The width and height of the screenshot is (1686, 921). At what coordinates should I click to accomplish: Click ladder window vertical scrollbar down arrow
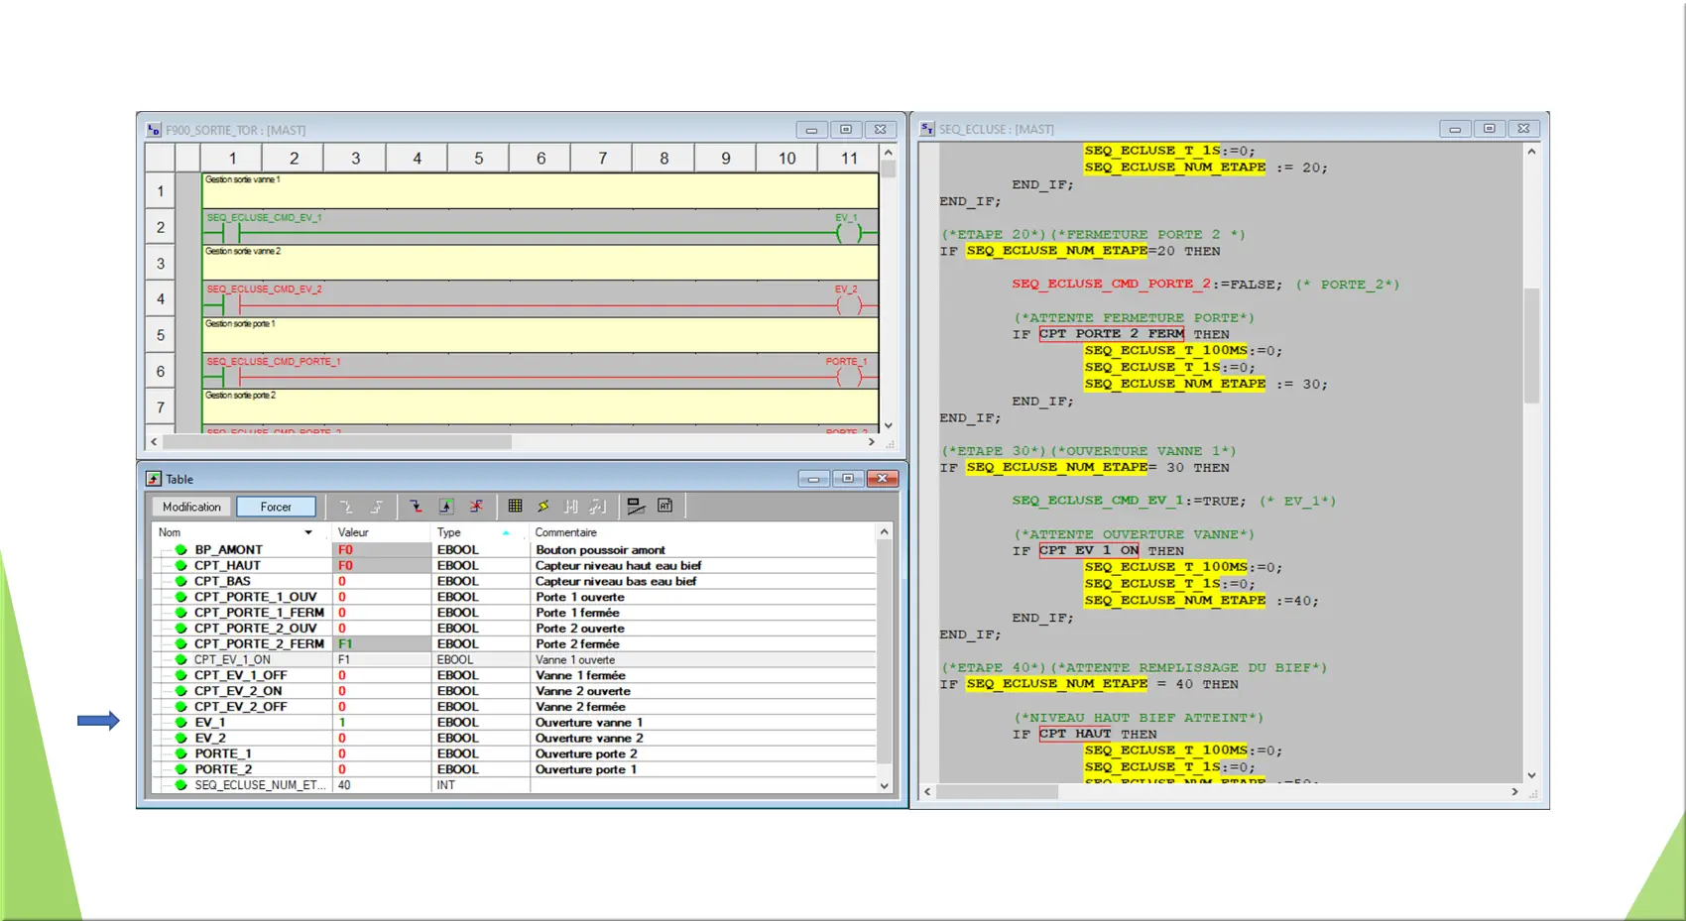[889, 425]
